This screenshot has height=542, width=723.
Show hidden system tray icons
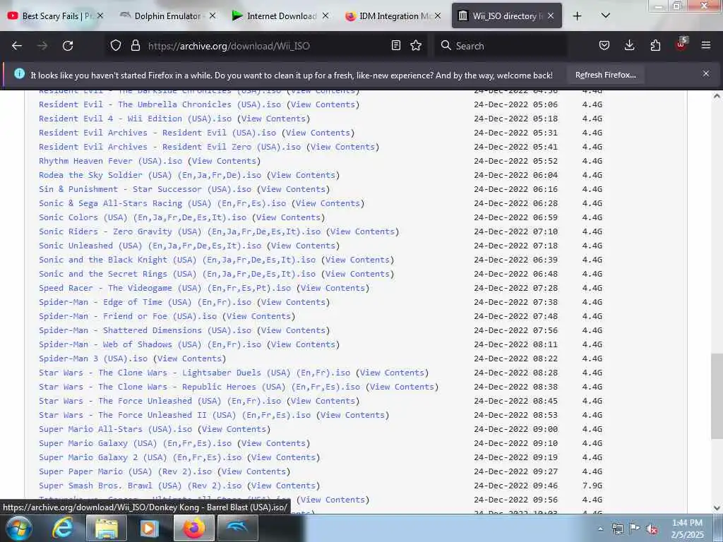600,529
